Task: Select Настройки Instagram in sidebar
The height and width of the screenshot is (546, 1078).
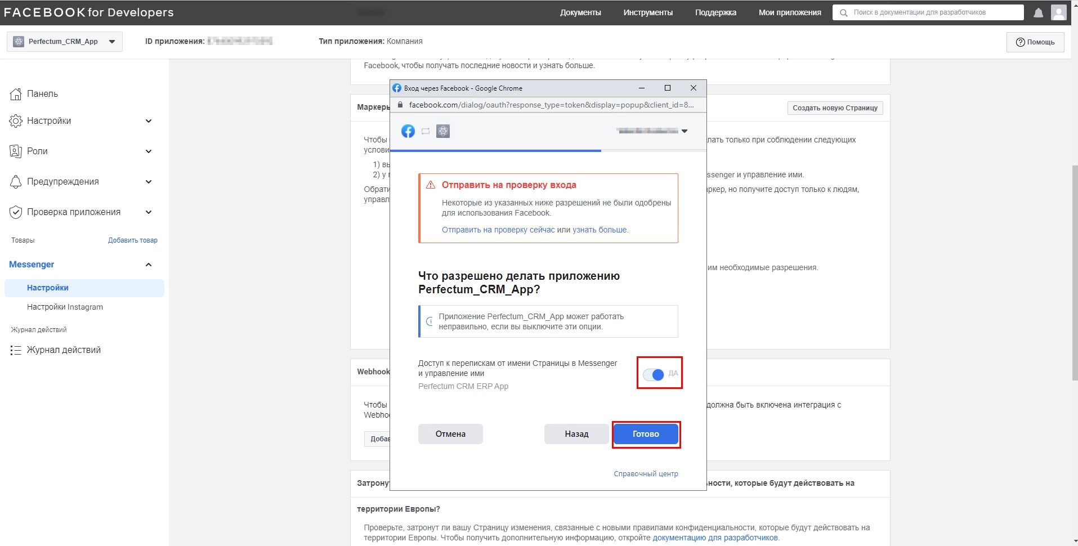Action: [65, 307]
